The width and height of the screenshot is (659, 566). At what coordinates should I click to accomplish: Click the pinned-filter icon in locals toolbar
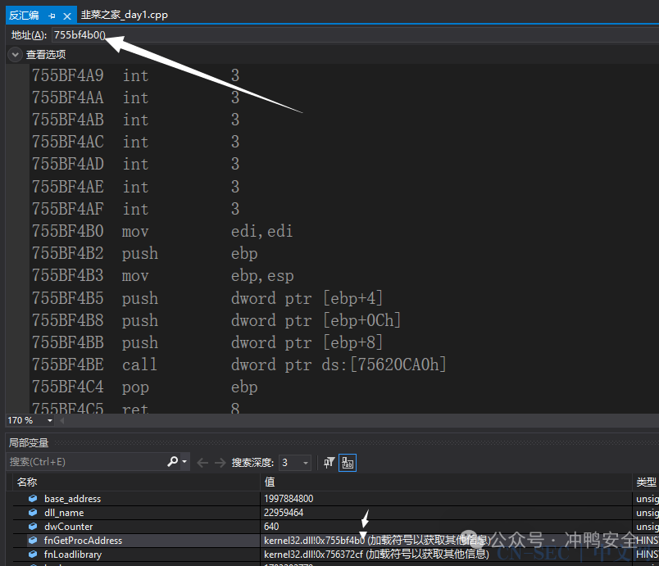329,463
